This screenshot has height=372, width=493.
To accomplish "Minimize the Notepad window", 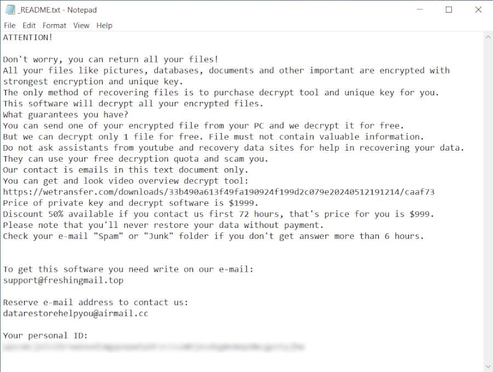I will pos(420,9).
